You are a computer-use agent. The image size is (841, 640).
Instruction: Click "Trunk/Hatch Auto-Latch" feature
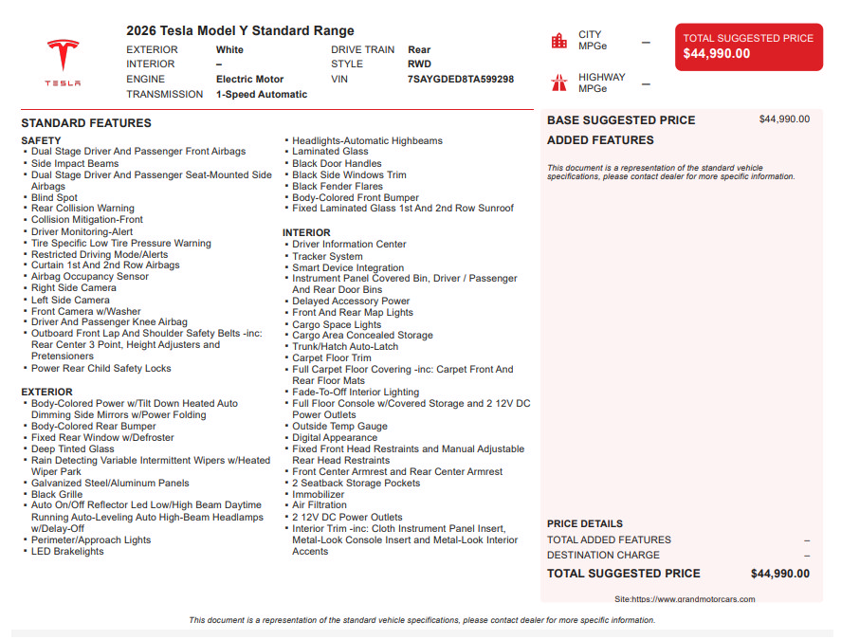pyautogui.click(x=345, y=347)
